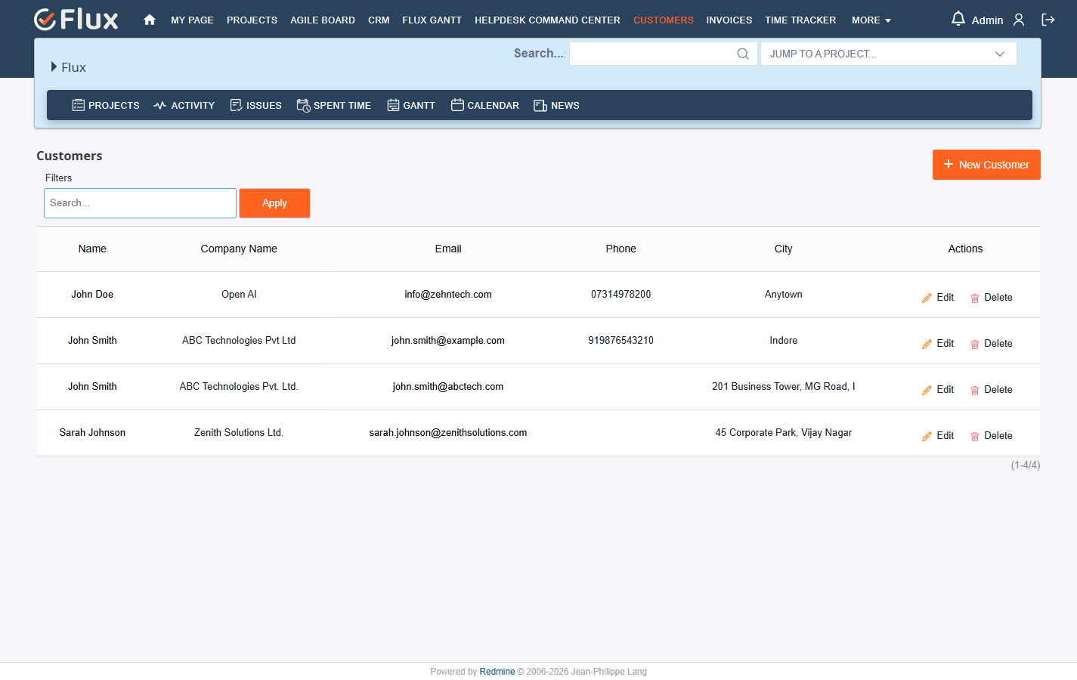Click the Apply filter button
The height and width of the screenshot is (680, 1077).
274,203
